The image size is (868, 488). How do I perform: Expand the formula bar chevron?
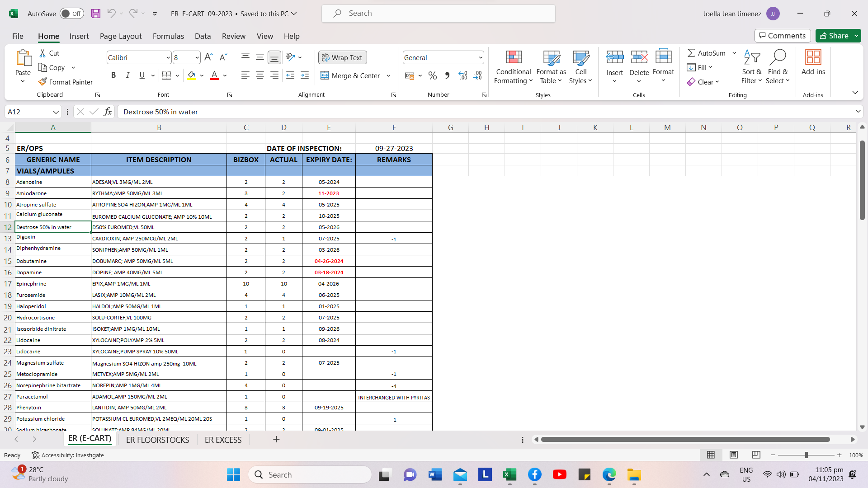[858, 111]
